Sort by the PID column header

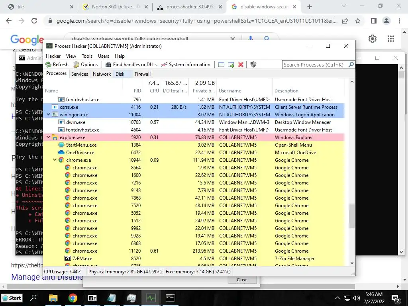tap(137, 91)
